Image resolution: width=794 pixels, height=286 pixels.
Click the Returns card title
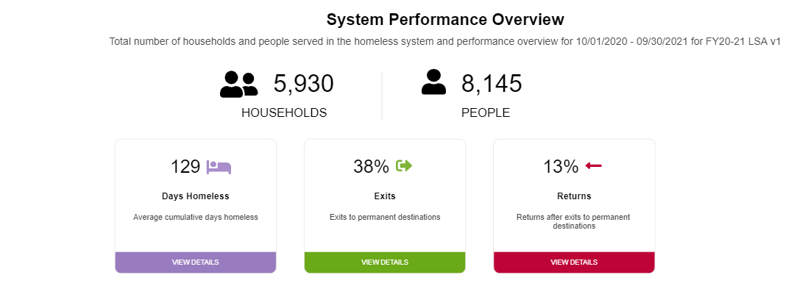574,196
